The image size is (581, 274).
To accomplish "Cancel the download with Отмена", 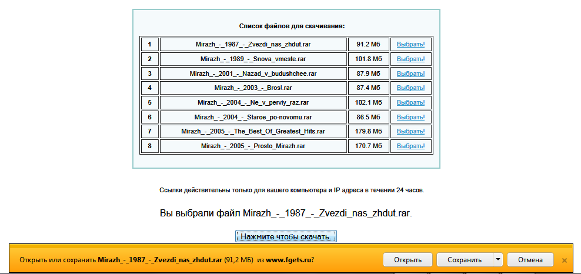I will tap(530, 259).
